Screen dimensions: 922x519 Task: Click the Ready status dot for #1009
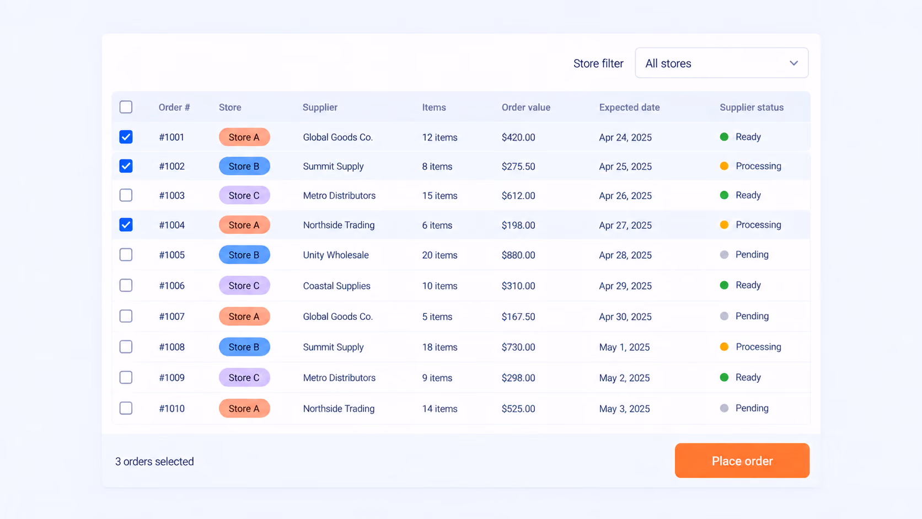pyautogui.click(x=724, y=377)
